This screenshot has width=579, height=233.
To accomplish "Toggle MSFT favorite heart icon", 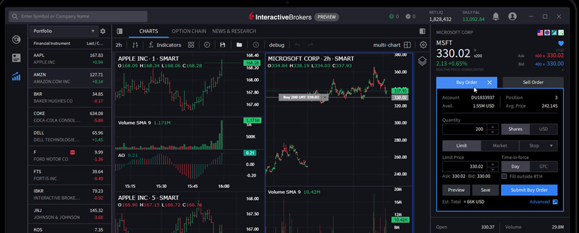I will click(561, 43).
